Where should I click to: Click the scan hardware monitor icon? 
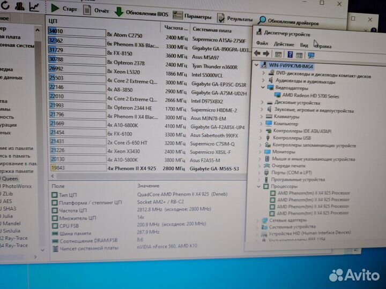click(x=311, y=55)
